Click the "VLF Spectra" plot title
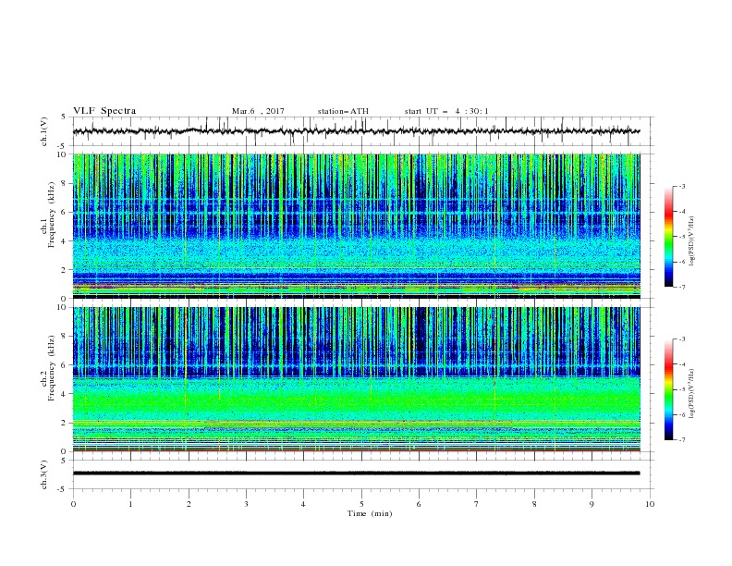Viewport: 732px width, 566px height. pos(104,111)
